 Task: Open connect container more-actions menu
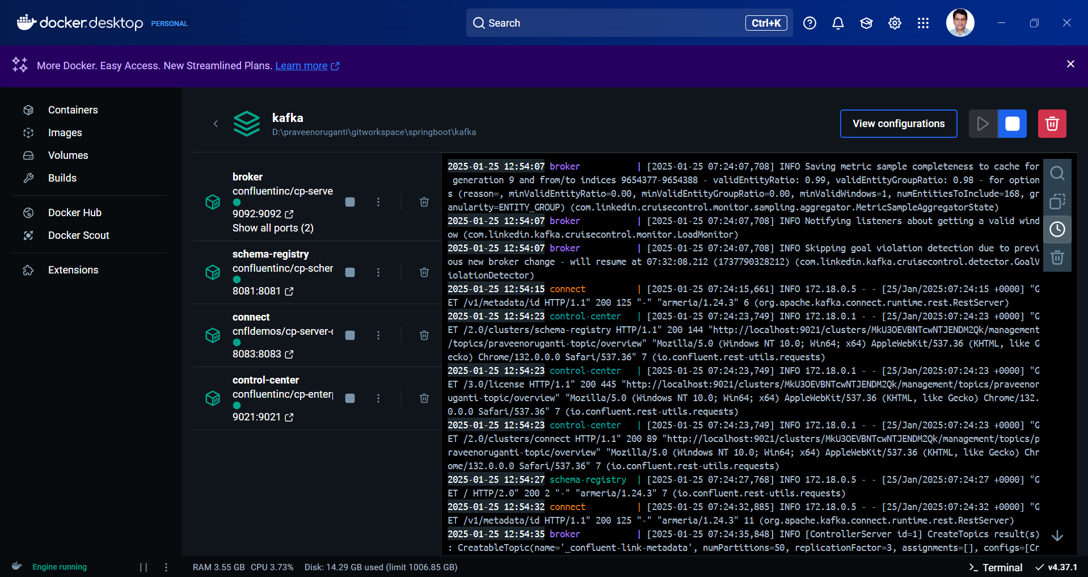point(378,335)
